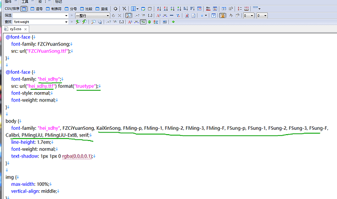Click the abort filter X icon
This screenshot has height=199, width=337.
[120, 16]
